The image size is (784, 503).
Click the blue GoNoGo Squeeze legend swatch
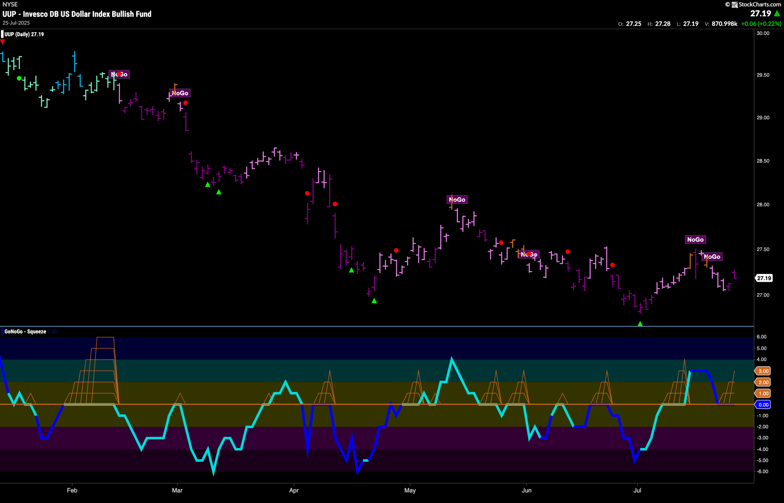pos(2,332)
